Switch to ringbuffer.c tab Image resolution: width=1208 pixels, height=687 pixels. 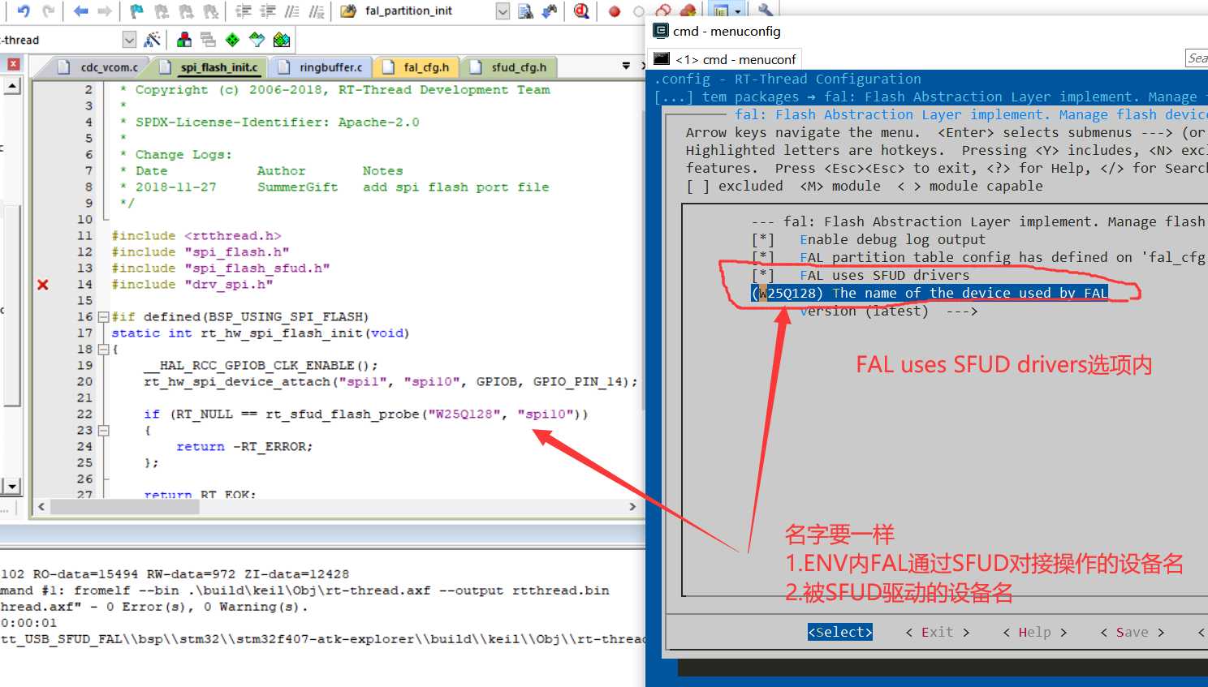321,67
